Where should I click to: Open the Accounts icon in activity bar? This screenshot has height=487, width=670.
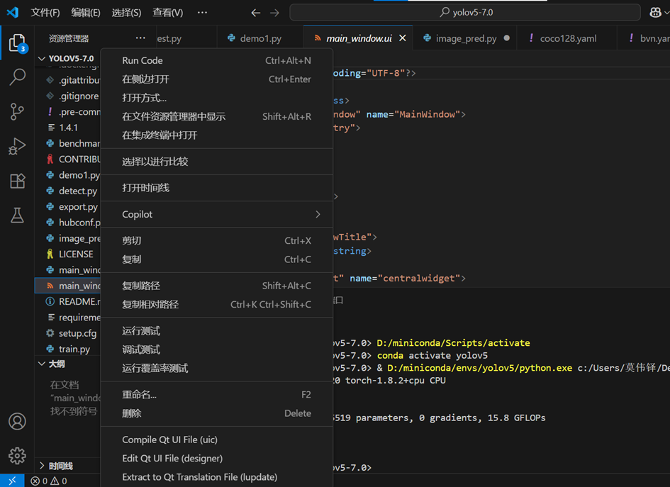18,421
